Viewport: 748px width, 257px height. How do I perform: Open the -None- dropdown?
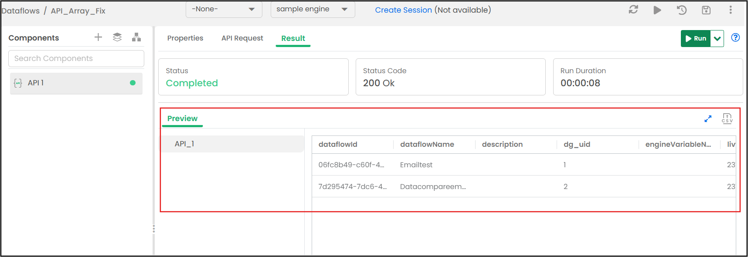[x=224, y=9]
